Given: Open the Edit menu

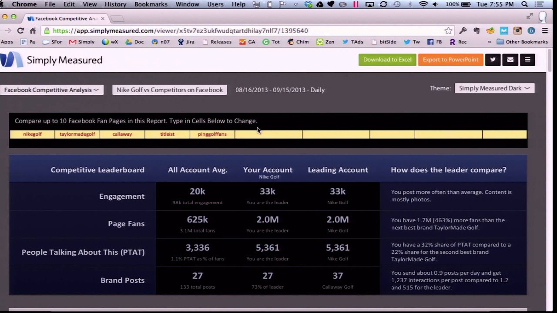Looking at the screenshot, I should [69, 4].
